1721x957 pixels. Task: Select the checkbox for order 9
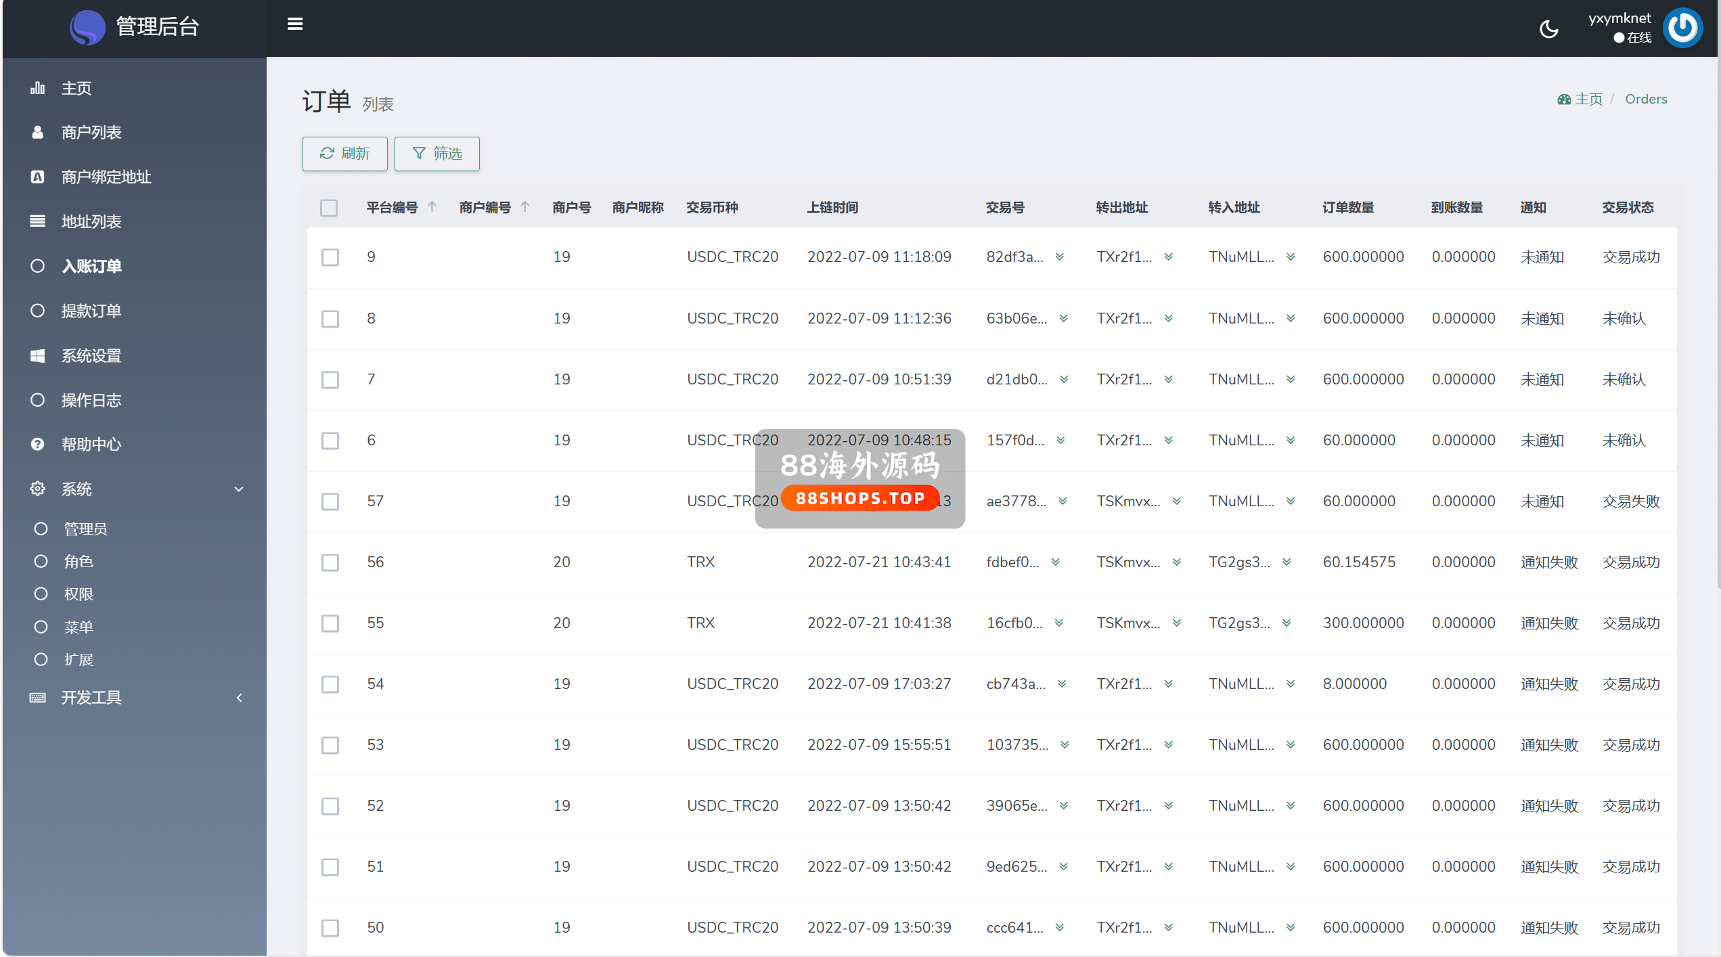330,257
